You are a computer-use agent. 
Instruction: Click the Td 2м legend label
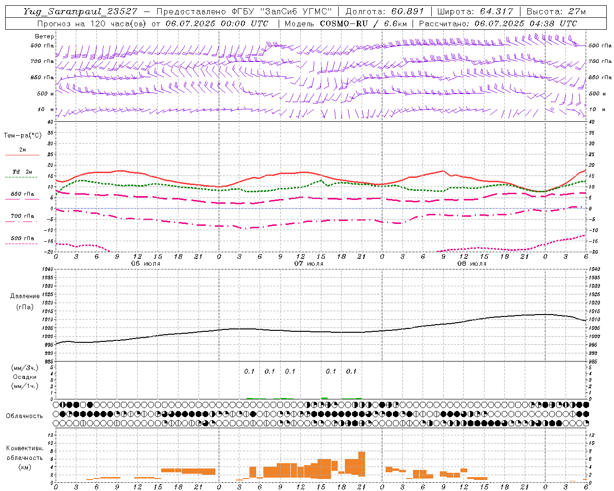(x=22, y=172)
